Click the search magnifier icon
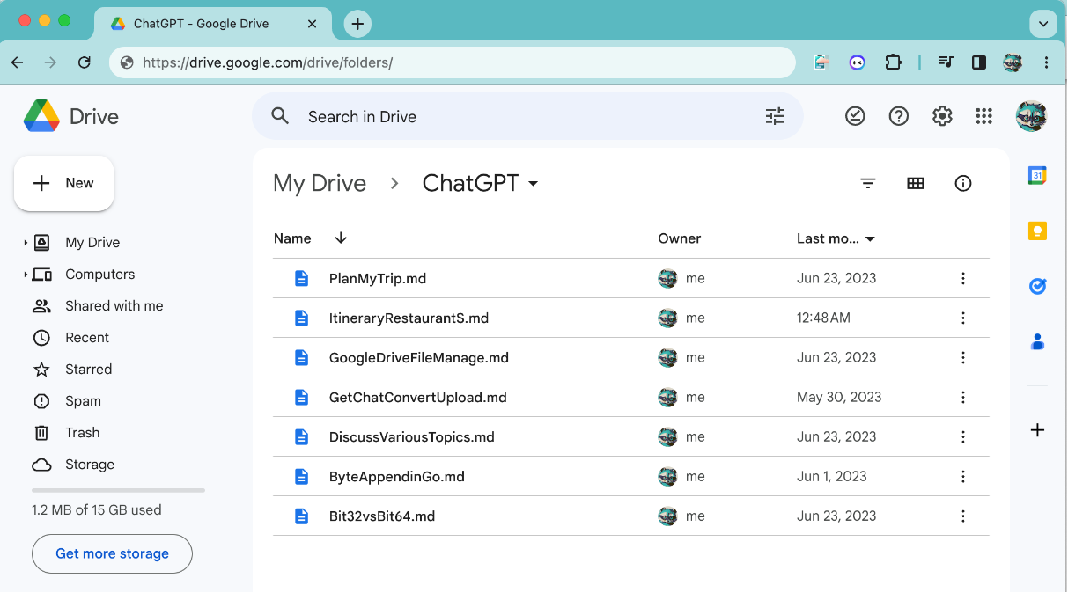1068x593 pixels. pos(280,116)
